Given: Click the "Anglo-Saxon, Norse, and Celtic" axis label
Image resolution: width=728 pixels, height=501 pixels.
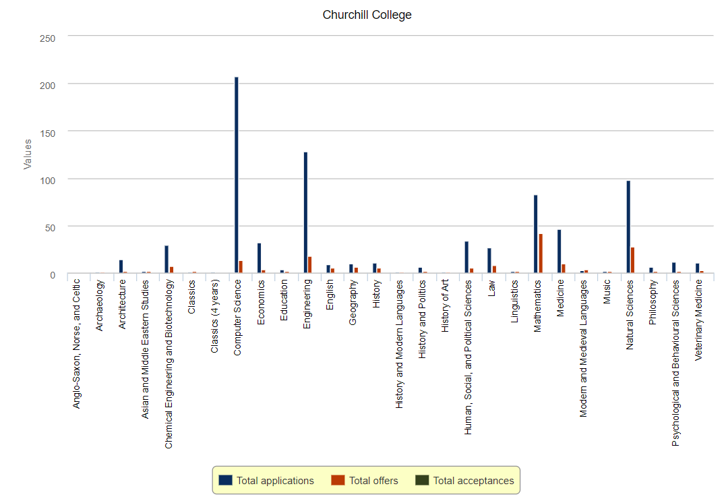Looking at the screenshot, I should pos(76,344).
